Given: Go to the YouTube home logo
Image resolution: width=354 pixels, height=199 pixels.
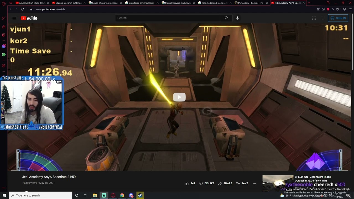Looking at the screenshot, I should tap(29, 18).
